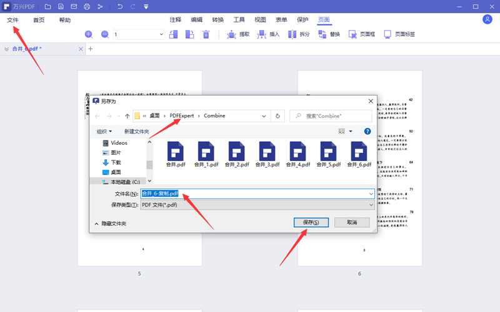Click the zoom in magnifier icon

89,34
